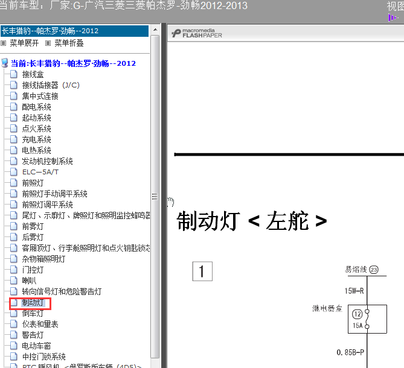Viewport: 404px width, 368px height.
Task: Open 前雾灯 diagram
Action: [33, 226]
